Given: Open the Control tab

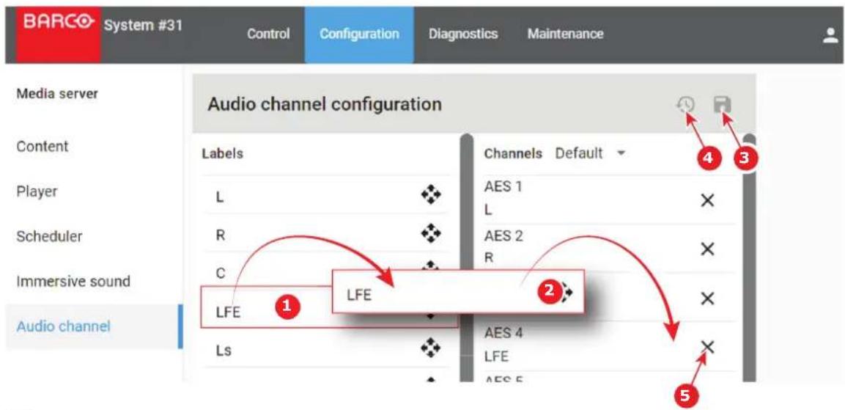Looking at the screenshot, I should (x=268, y=34).
